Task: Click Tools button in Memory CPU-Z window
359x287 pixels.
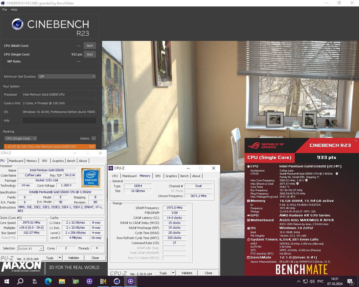Action: tap(163, 273)
